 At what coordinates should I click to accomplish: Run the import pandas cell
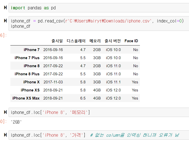point(5,8)
